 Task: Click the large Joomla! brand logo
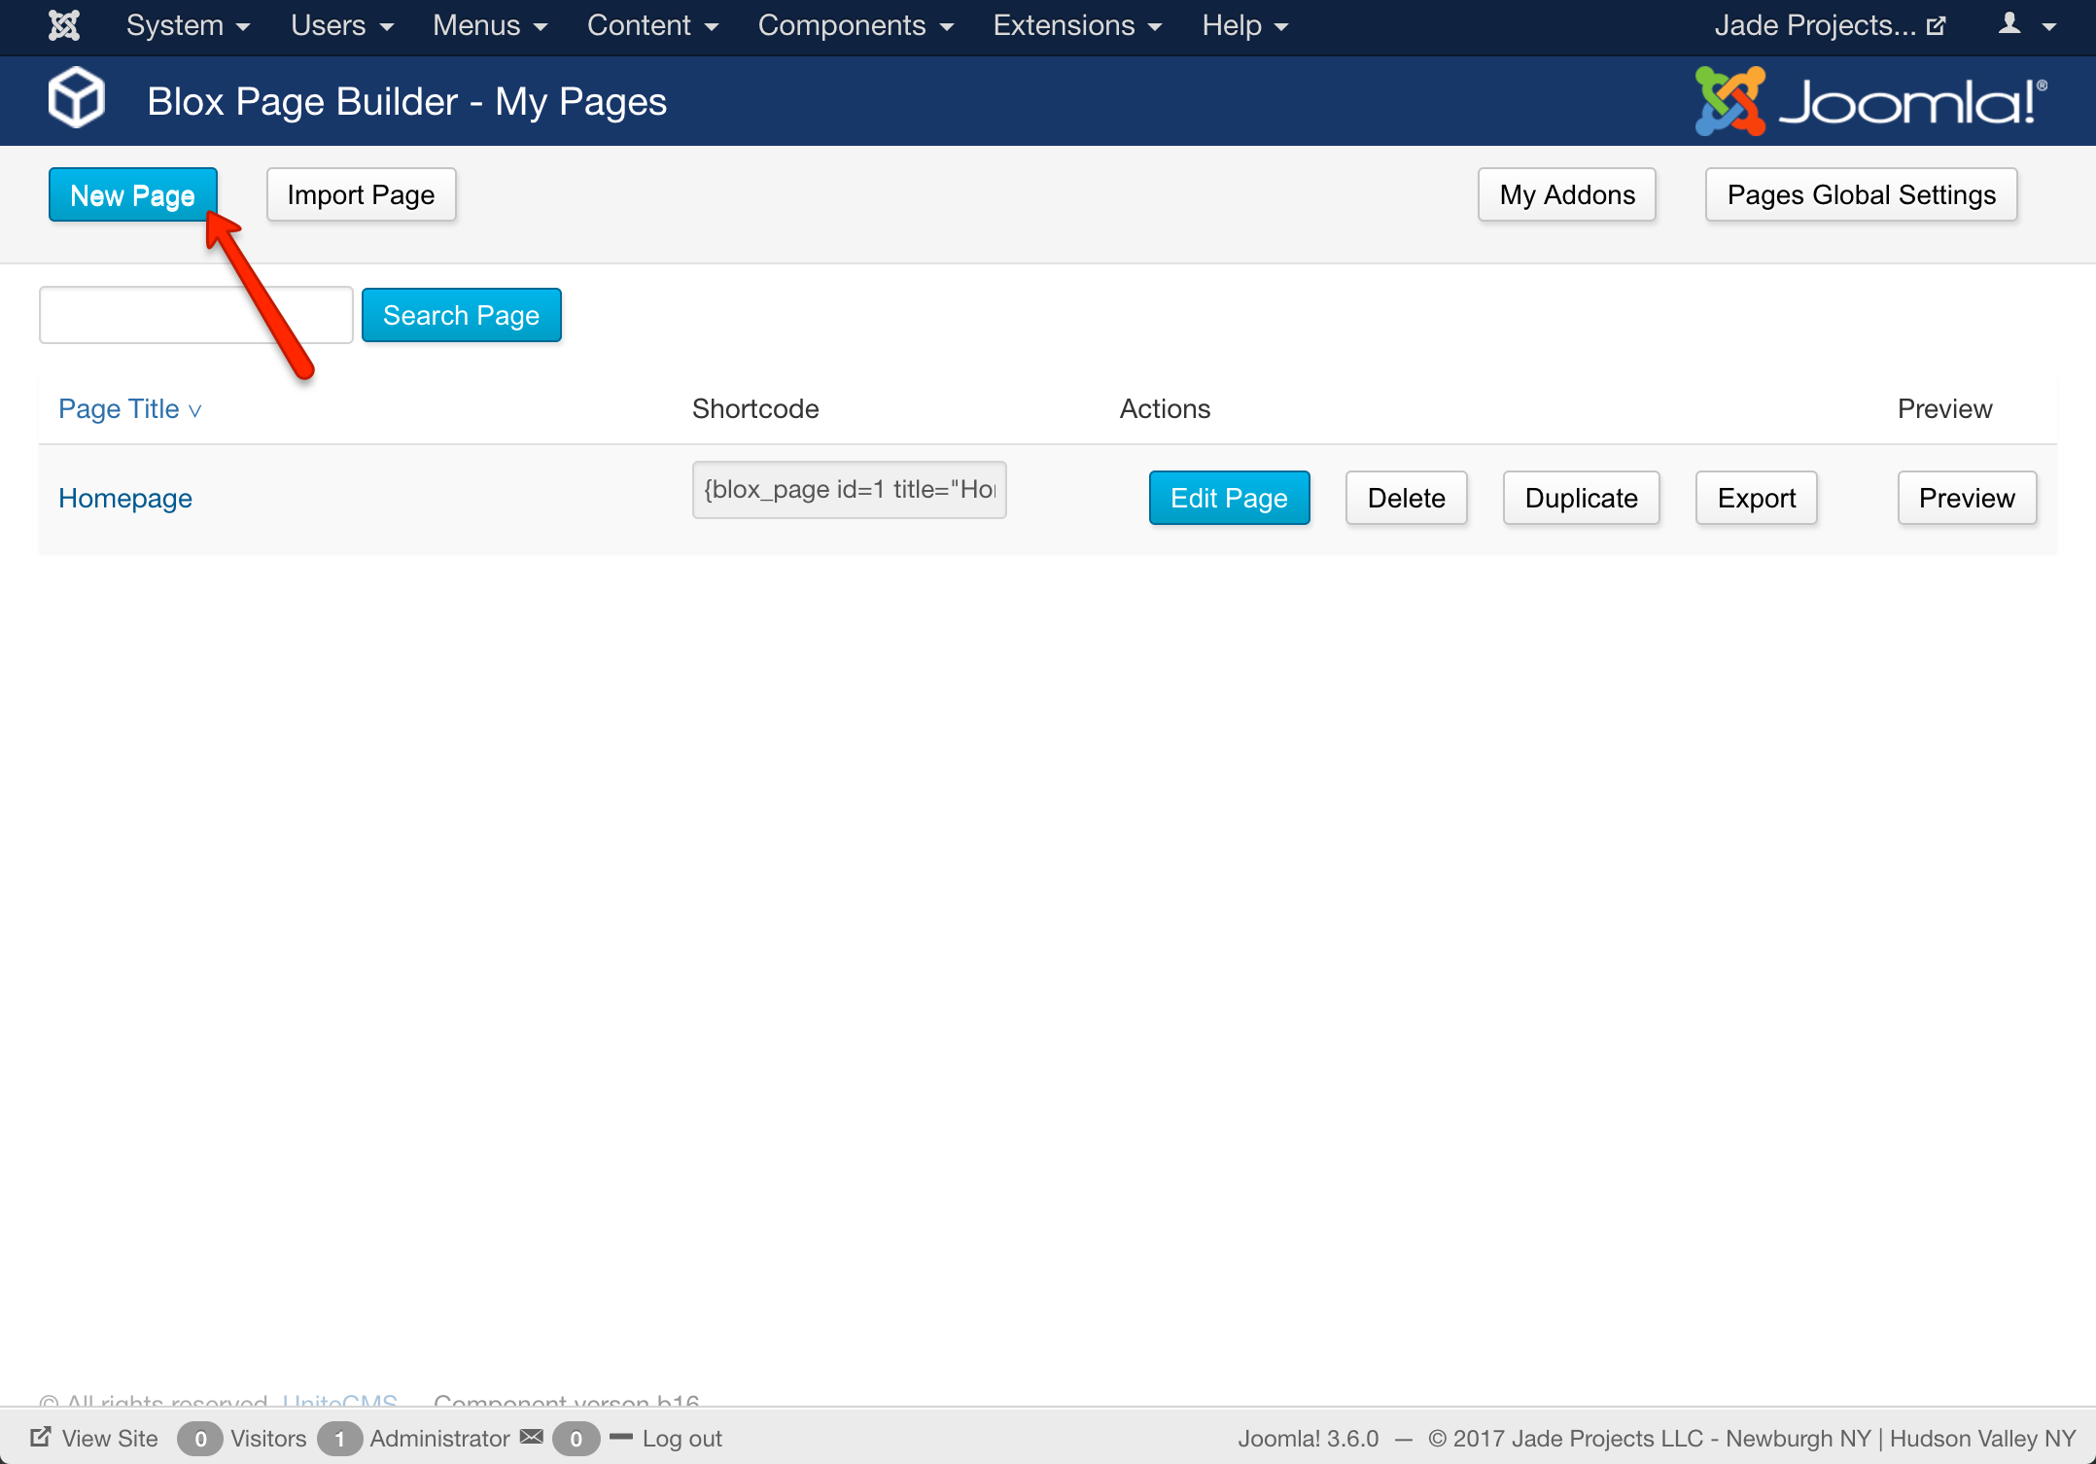pyautogui.click(x=1870, y=100)
